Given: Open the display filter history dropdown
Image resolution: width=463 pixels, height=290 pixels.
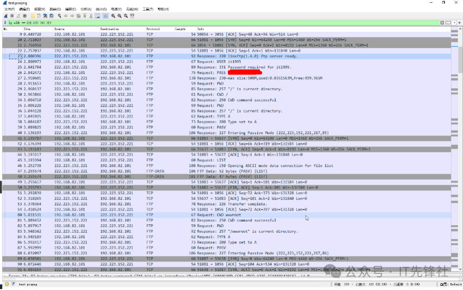Looking at the screenshot, I should pos(454,22).
